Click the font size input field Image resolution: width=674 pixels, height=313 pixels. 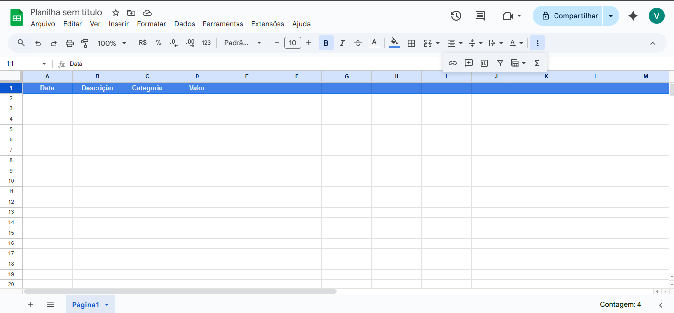[293, 43]
